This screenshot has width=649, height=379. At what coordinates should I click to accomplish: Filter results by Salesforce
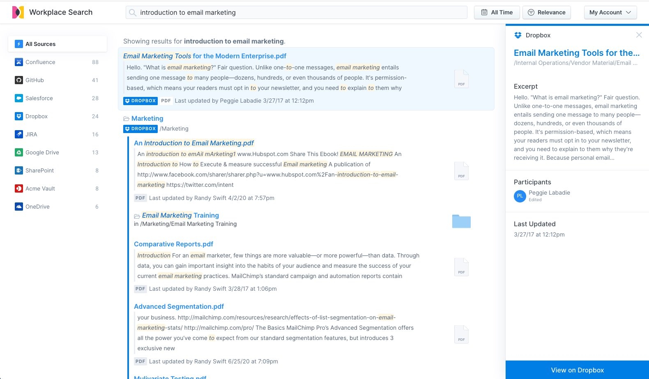click(x=58, y=98)
